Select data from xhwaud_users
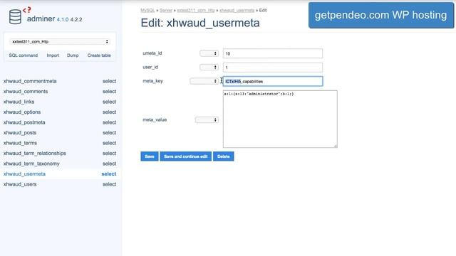 109,184
